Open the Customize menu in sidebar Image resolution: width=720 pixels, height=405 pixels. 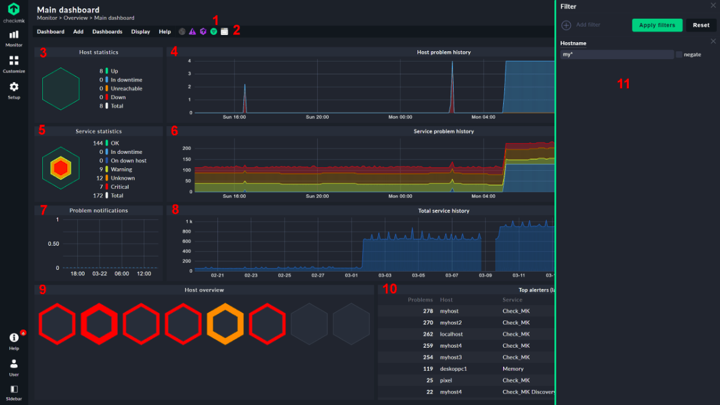14,64
